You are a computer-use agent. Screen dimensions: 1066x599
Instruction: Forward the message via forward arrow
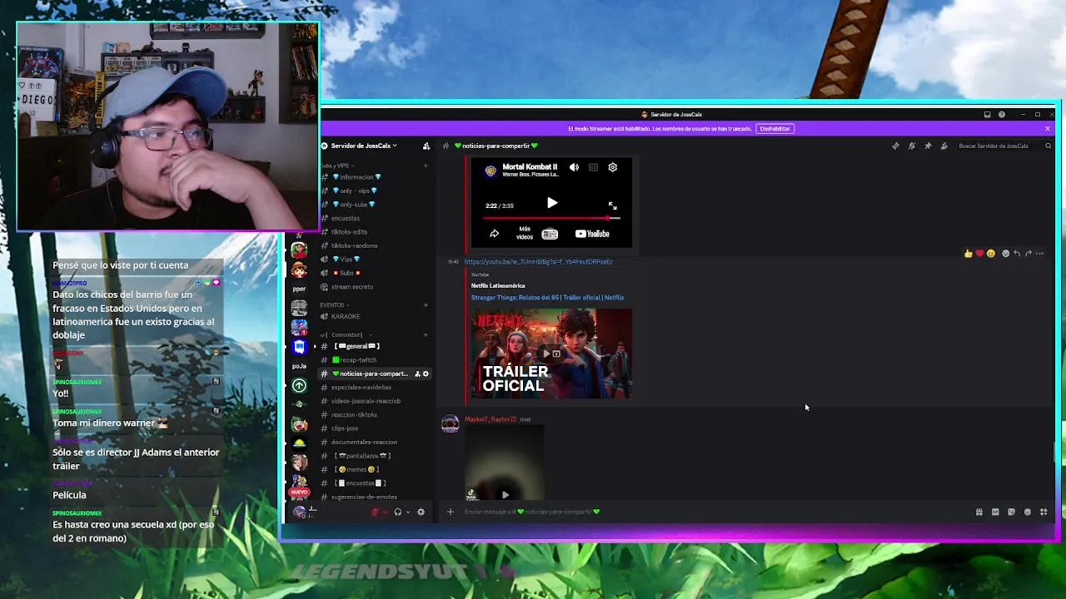click(1029, 254)
